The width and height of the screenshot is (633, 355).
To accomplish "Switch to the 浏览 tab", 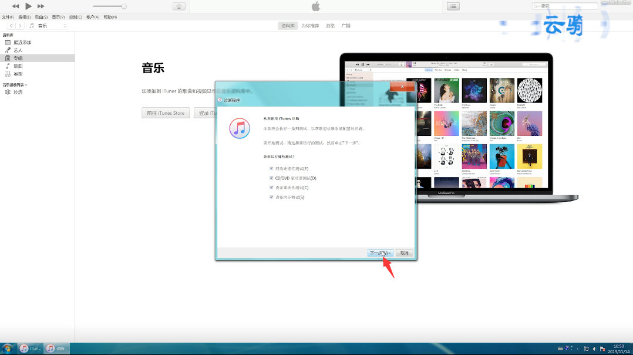I will (x=330, y=25).
